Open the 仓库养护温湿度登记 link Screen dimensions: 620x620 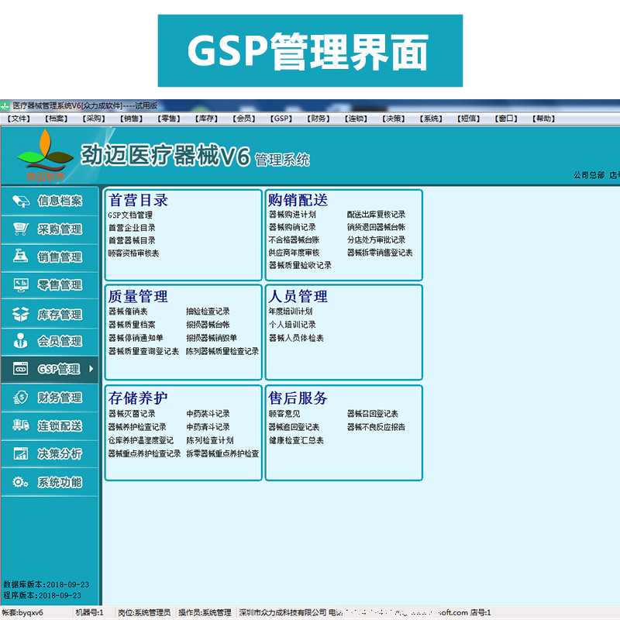coord(141,440)
